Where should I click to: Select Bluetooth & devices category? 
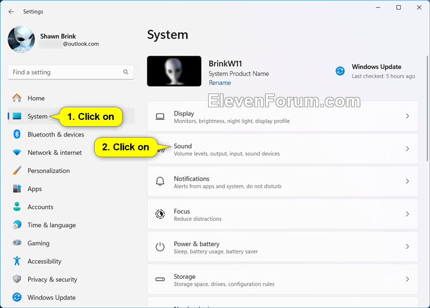coord(71,134)
